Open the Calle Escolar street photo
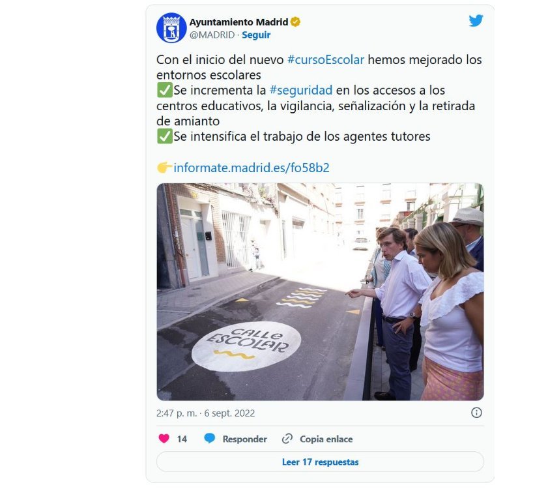This screenshot has width=533, height=489. [x=320, y=291]
